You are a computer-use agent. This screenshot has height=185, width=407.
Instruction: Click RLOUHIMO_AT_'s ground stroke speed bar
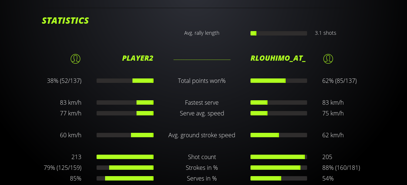pos(279,135)
